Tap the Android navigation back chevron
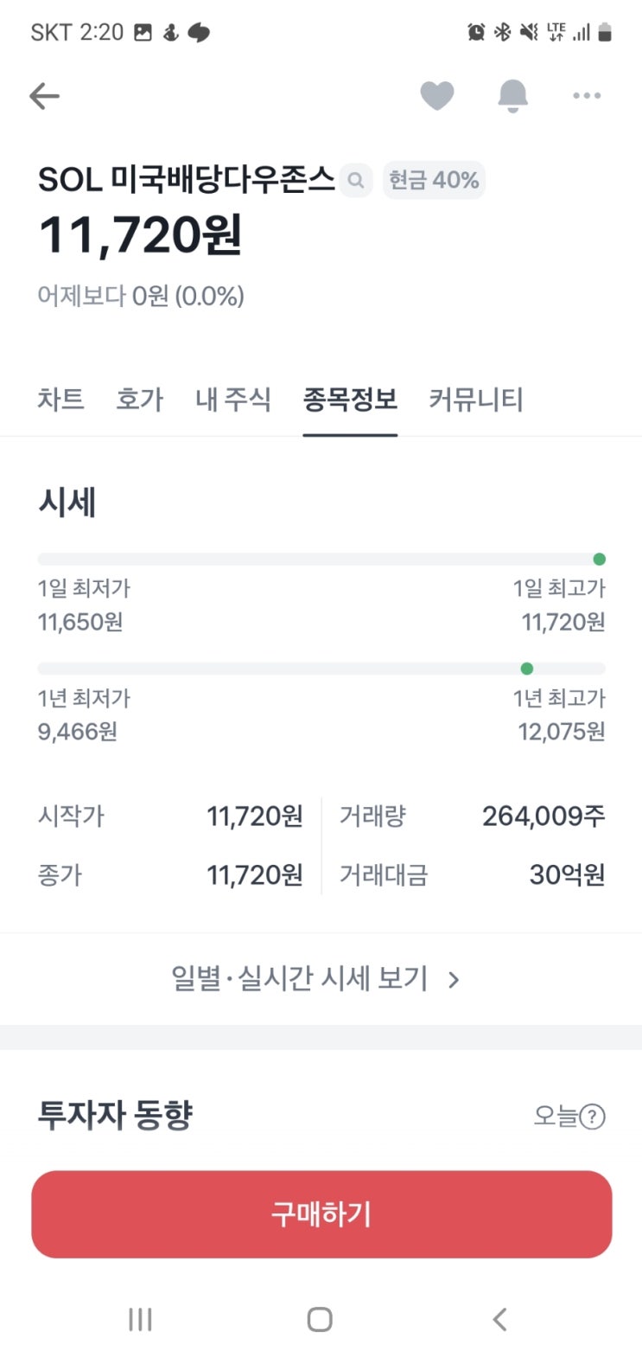The image size is (642, 1357). coord(499,1320)
